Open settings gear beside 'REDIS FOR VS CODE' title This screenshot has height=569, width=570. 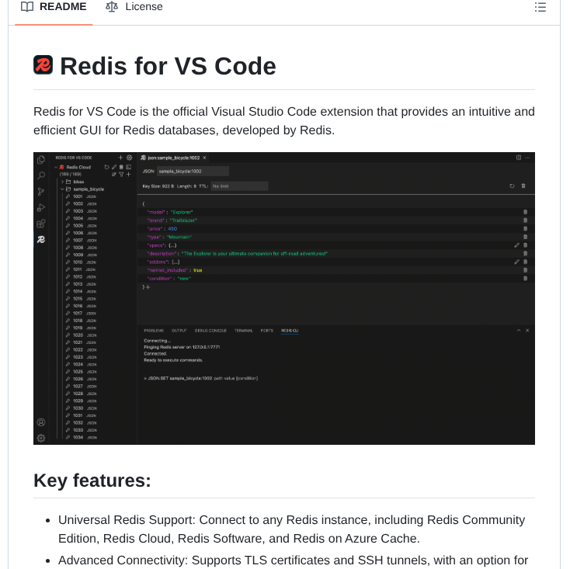tap(129, 158)
